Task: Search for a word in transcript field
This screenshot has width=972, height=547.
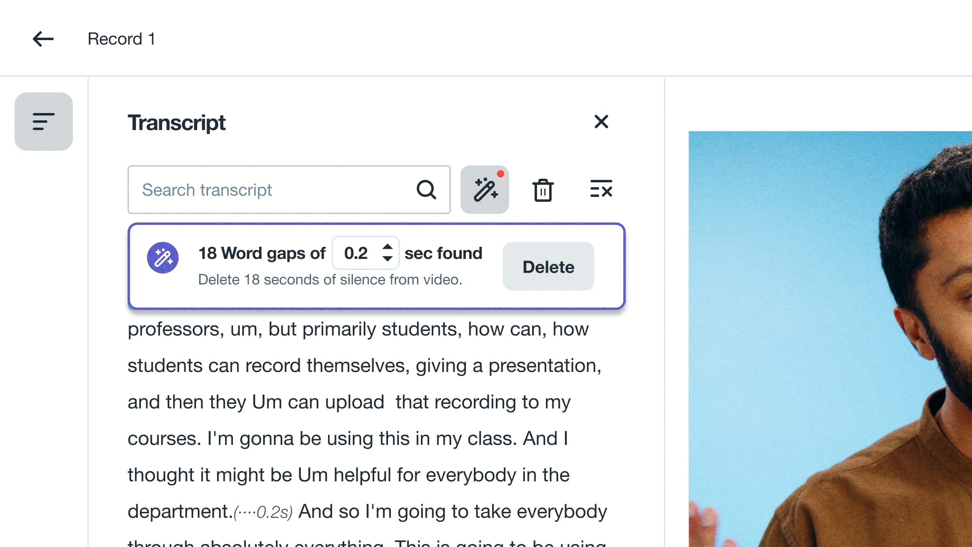Action: click(289, 190)
